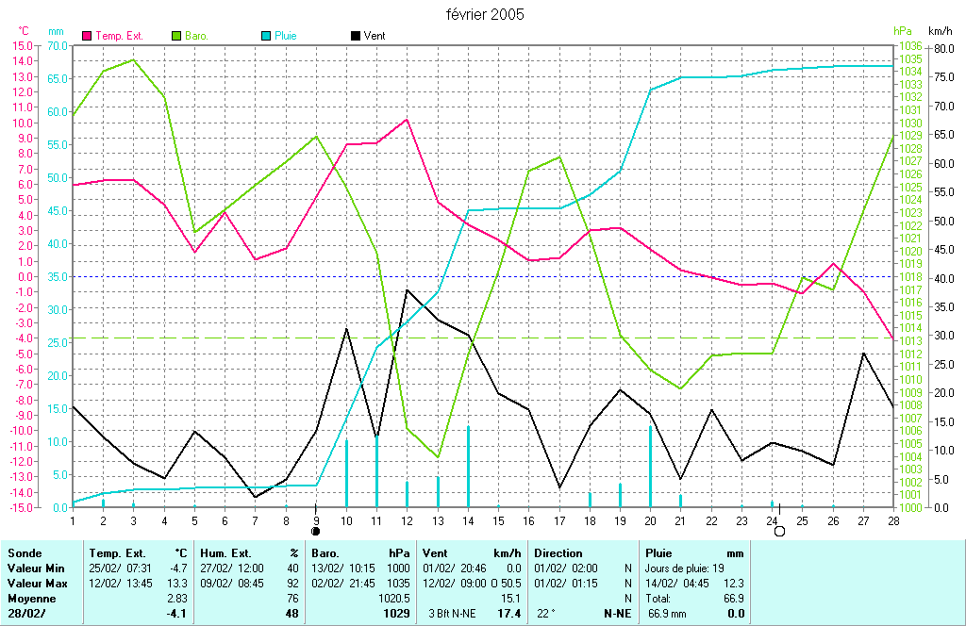Select the cyan Pluie legend swatch
Image resolution: width=966 pixels, height=626 pixels.
pos(266,36)
